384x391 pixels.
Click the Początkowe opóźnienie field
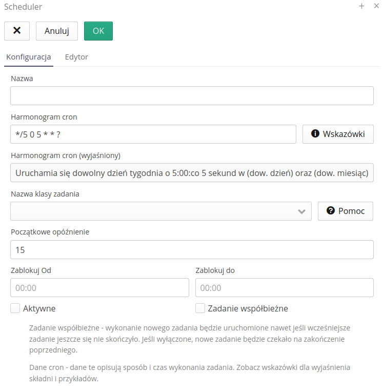pos(192,250)
